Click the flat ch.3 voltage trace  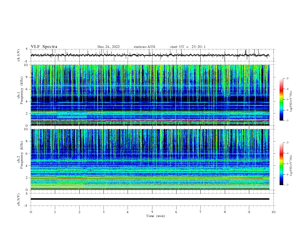pyautogui.click(x=150, y=199)
